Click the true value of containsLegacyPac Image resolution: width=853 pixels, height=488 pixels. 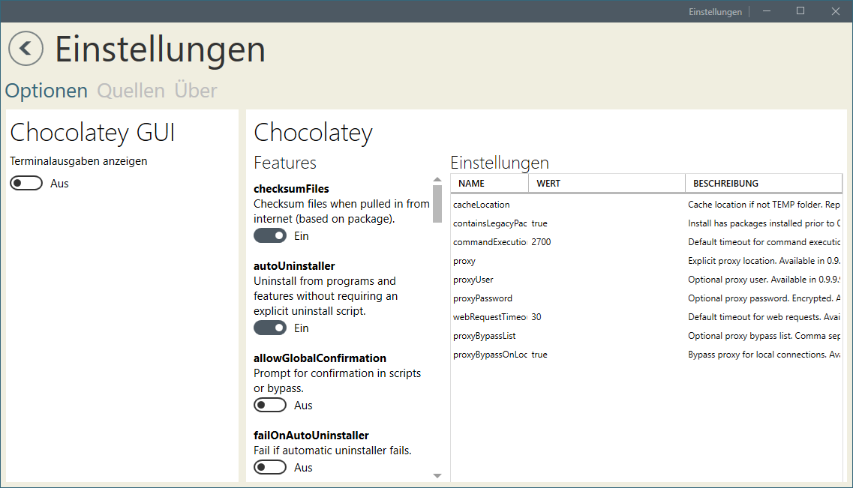tap(539, 223)
